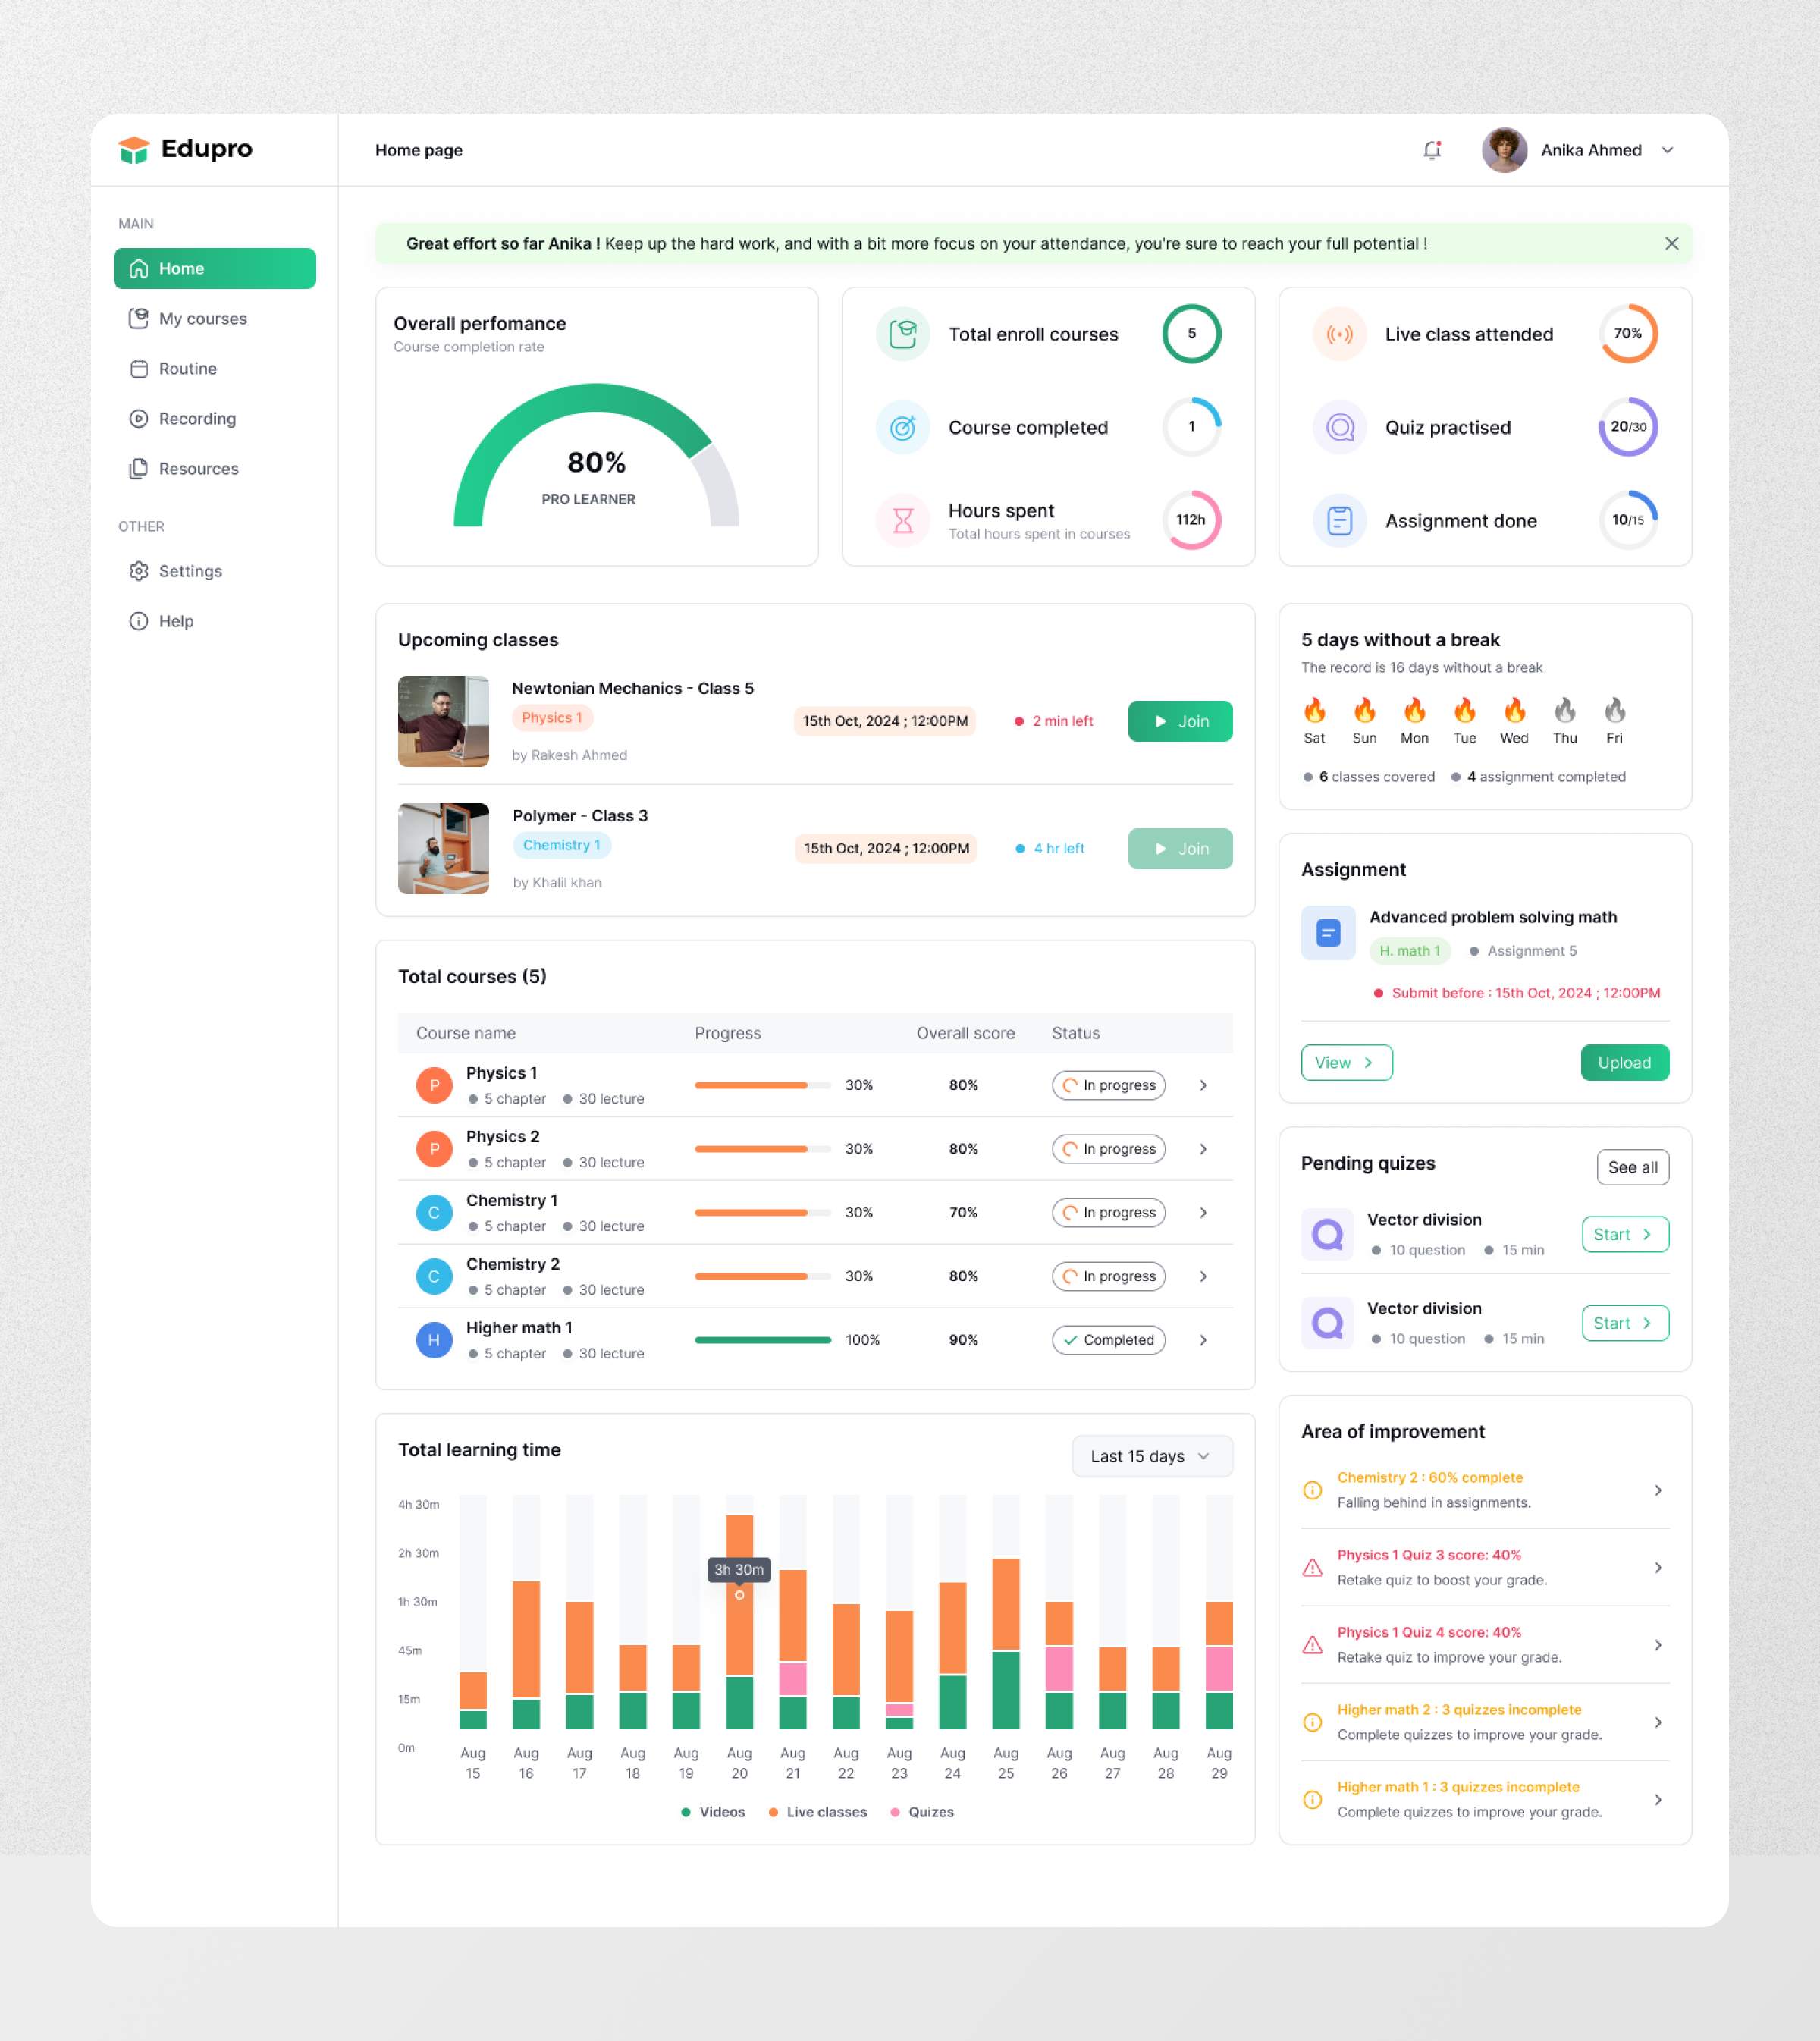Select the Recording sidebar icon
The width and height of the screenshot is (1820, 2041).
coord(138,418)
